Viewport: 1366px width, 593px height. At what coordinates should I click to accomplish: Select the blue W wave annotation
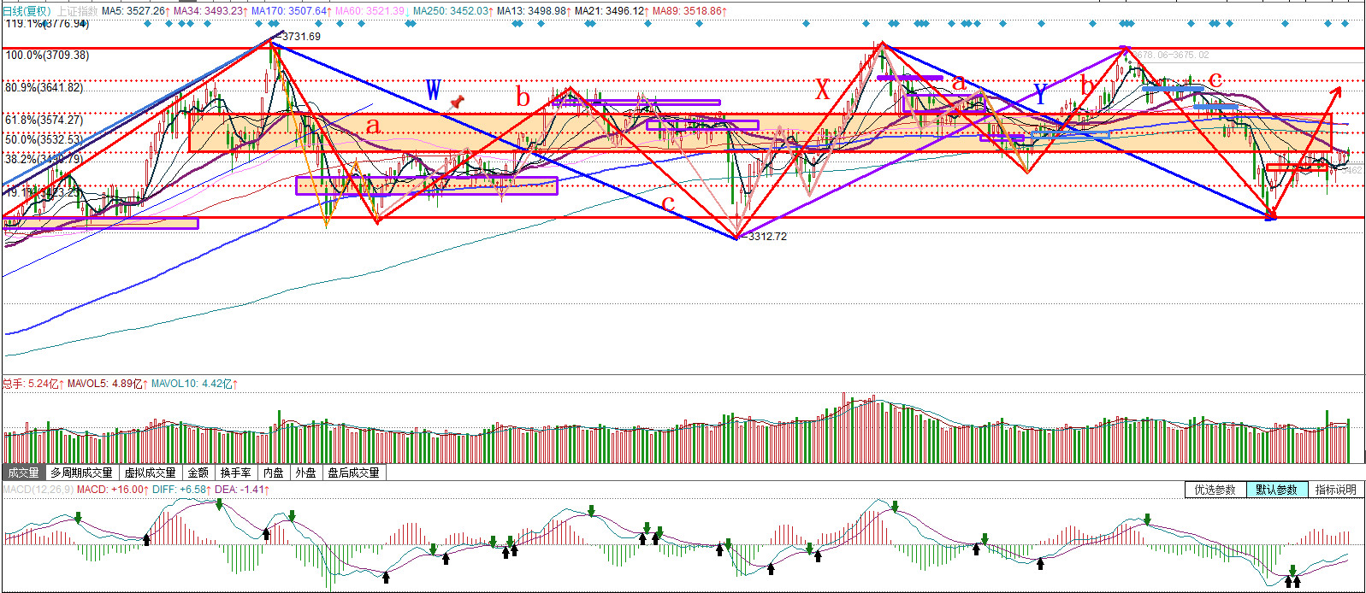click(434, 90)
